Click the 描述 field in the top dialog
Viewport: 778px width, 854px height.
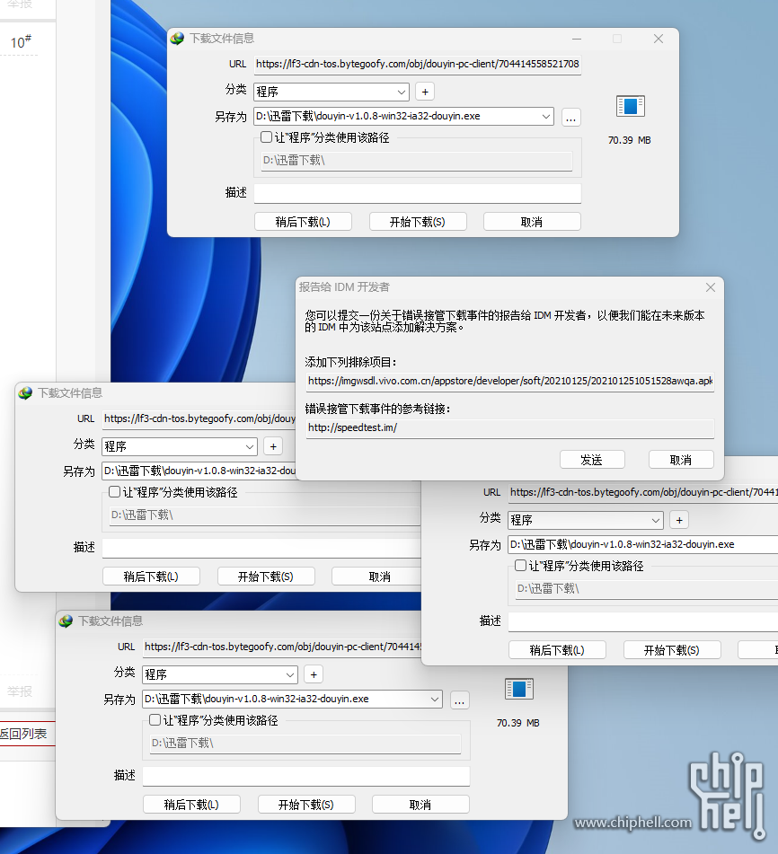coord(418,193)
